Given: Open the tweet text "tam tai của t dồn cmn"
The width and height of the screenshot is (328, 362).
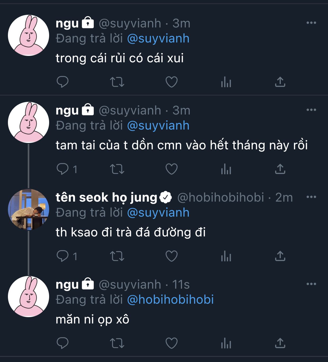Looking at the screenshot, I should point(181,145).
